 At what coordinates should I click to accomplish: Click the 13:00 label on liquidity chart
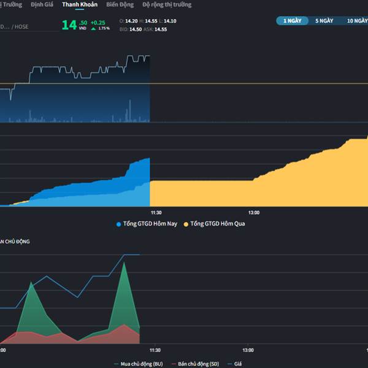pyautogui.click(x=254, y=213)
